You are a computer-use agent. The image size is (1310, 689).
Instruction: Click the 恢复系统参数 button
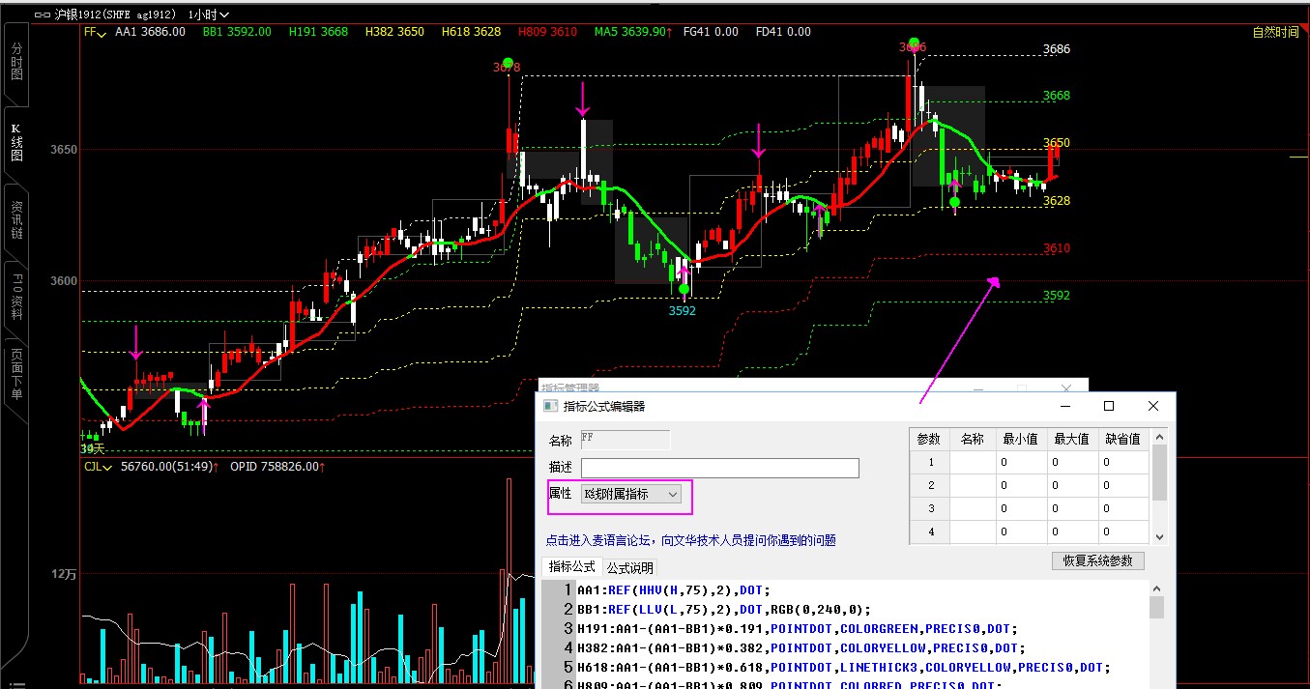[x=1097, y=560]
